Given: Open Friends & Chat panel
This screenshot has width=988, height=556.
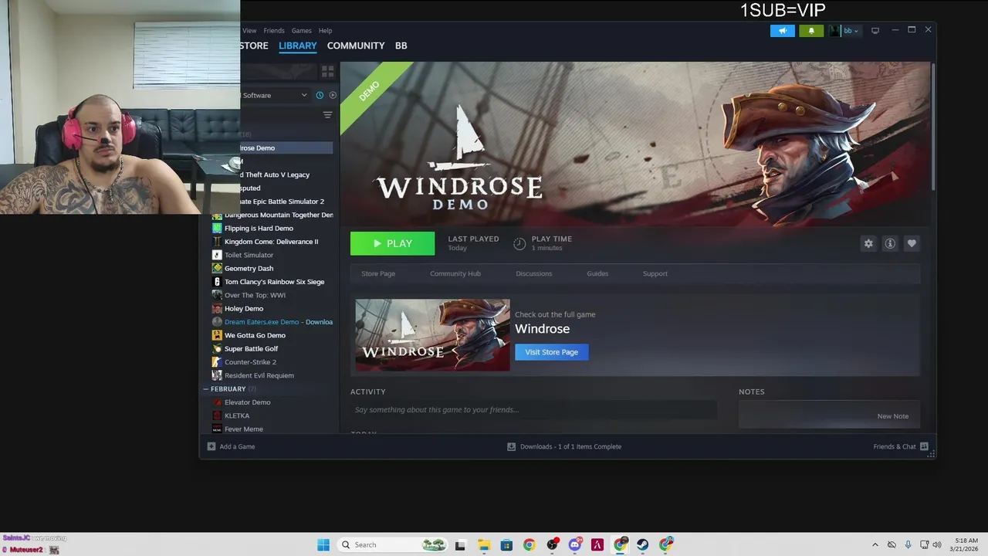Looking at the screenshot, I should coord(901,446).
